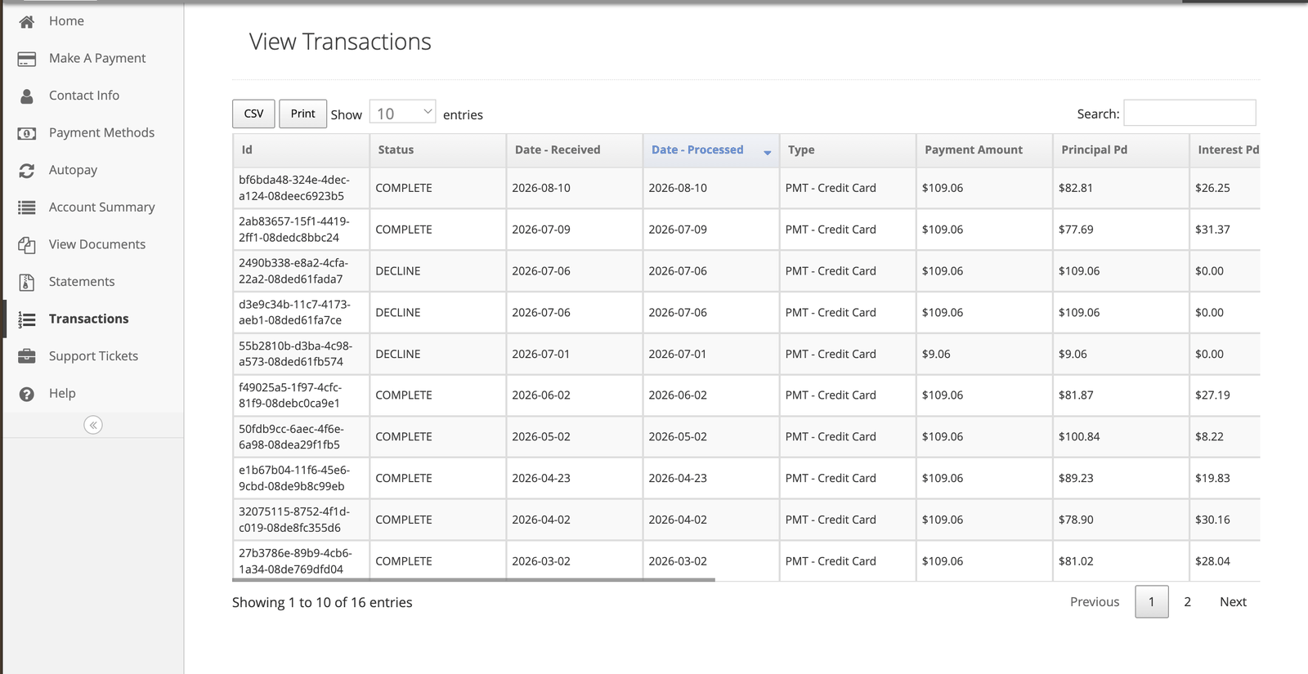
Task: Click the Support Tickets briefcase icon
Action: click(x=27, y=357)
